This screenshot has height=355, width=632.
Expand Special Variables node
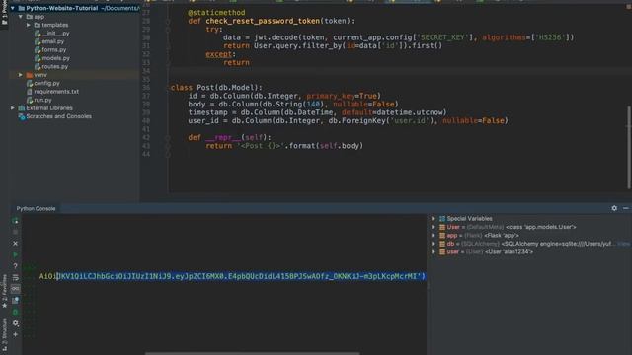434,219
